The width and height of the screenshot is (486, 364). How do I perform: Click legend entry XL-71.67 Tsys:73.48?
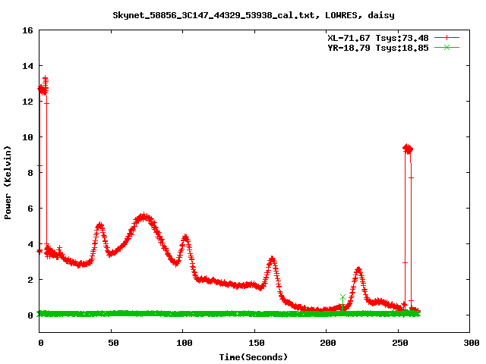(x=378, y=38)
